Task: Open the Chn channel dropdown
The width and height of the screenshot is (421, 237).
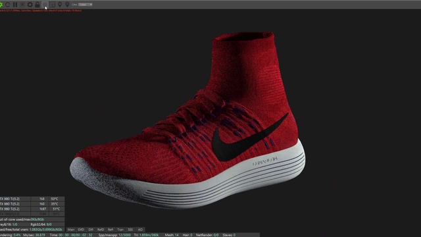Action: [86, 5]
